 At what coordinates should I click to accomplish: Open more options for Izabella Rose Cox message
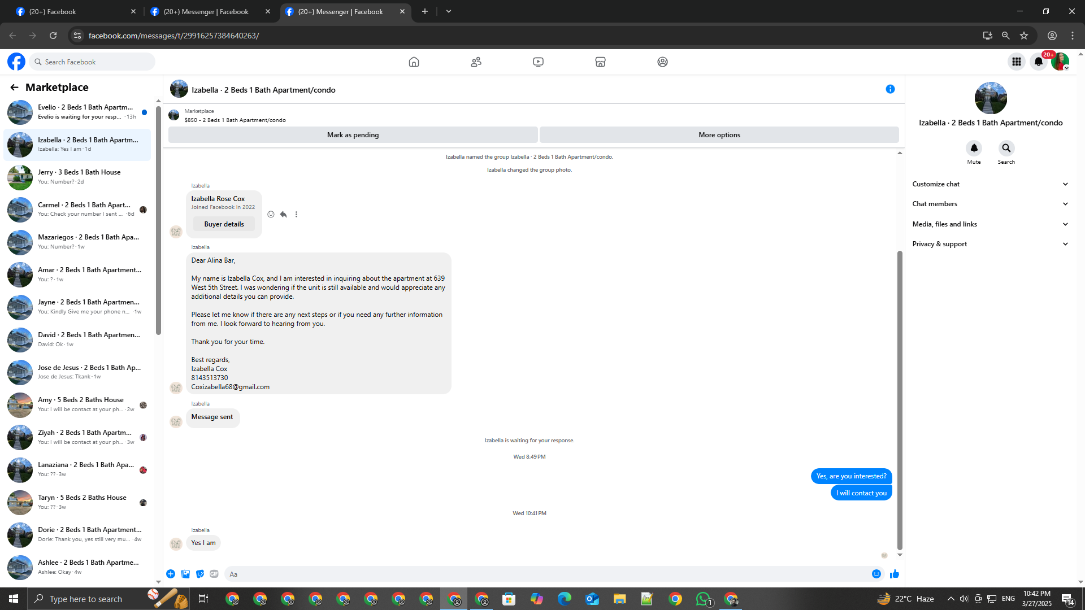(296, 215)
